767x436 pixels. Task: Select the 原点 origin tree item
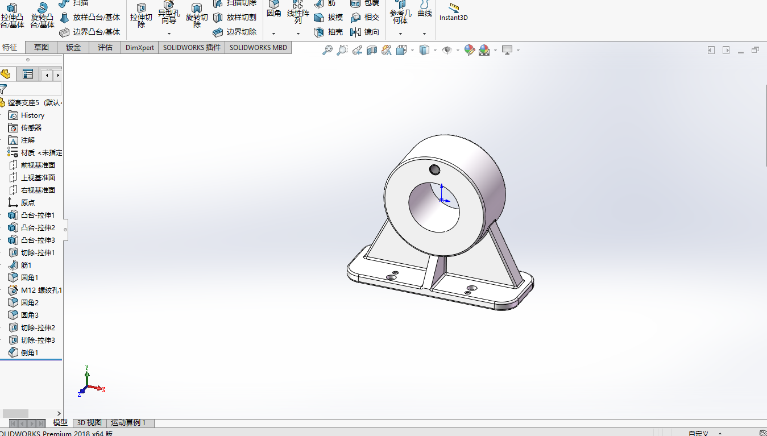coord(22,203)
